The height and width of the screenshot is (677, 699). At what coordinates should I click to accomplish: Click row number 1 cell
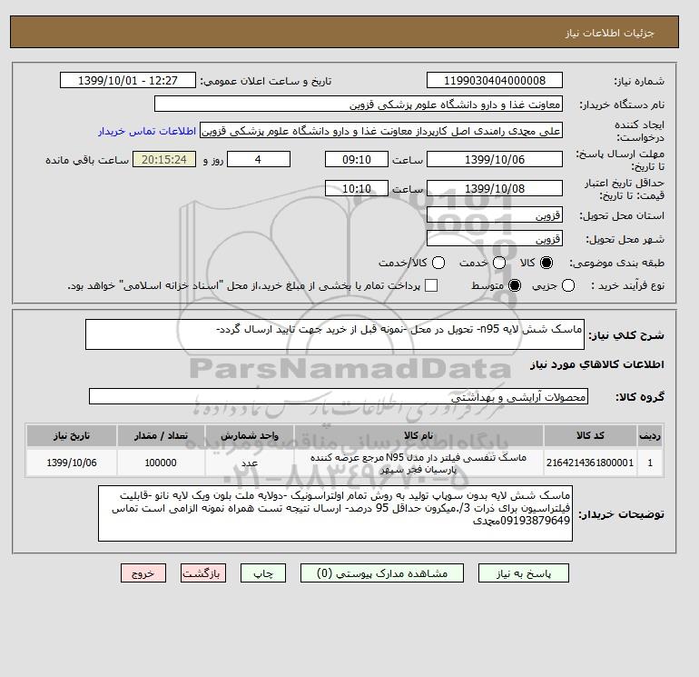(x=650, y=463)
